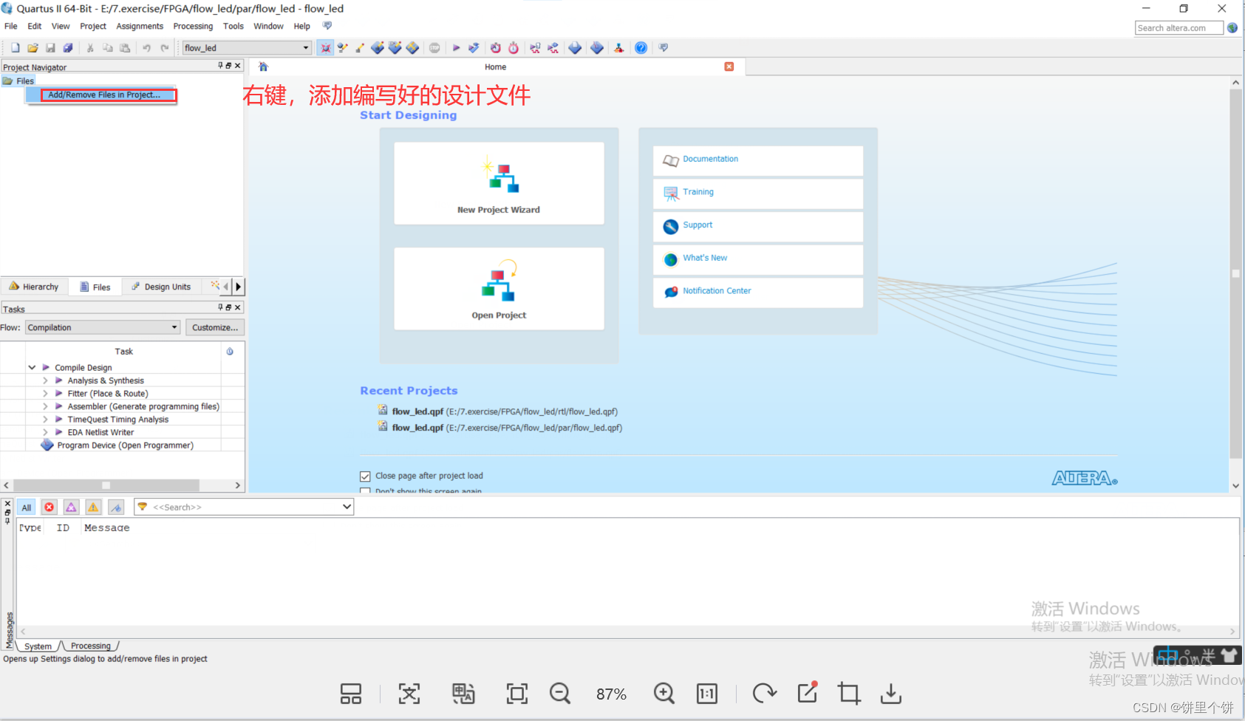Screen dimensions: 1245x721
Task: Toggle the warning messages filter
Action: click(x=93, y=508)
